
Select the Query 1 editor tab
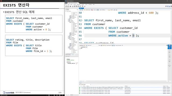81,8
